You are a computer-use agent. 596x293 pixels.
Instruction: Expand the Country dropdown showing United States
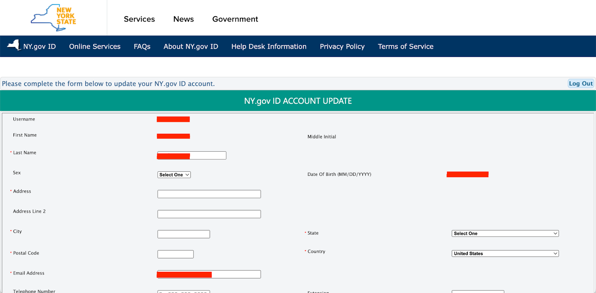click(505, 254)
